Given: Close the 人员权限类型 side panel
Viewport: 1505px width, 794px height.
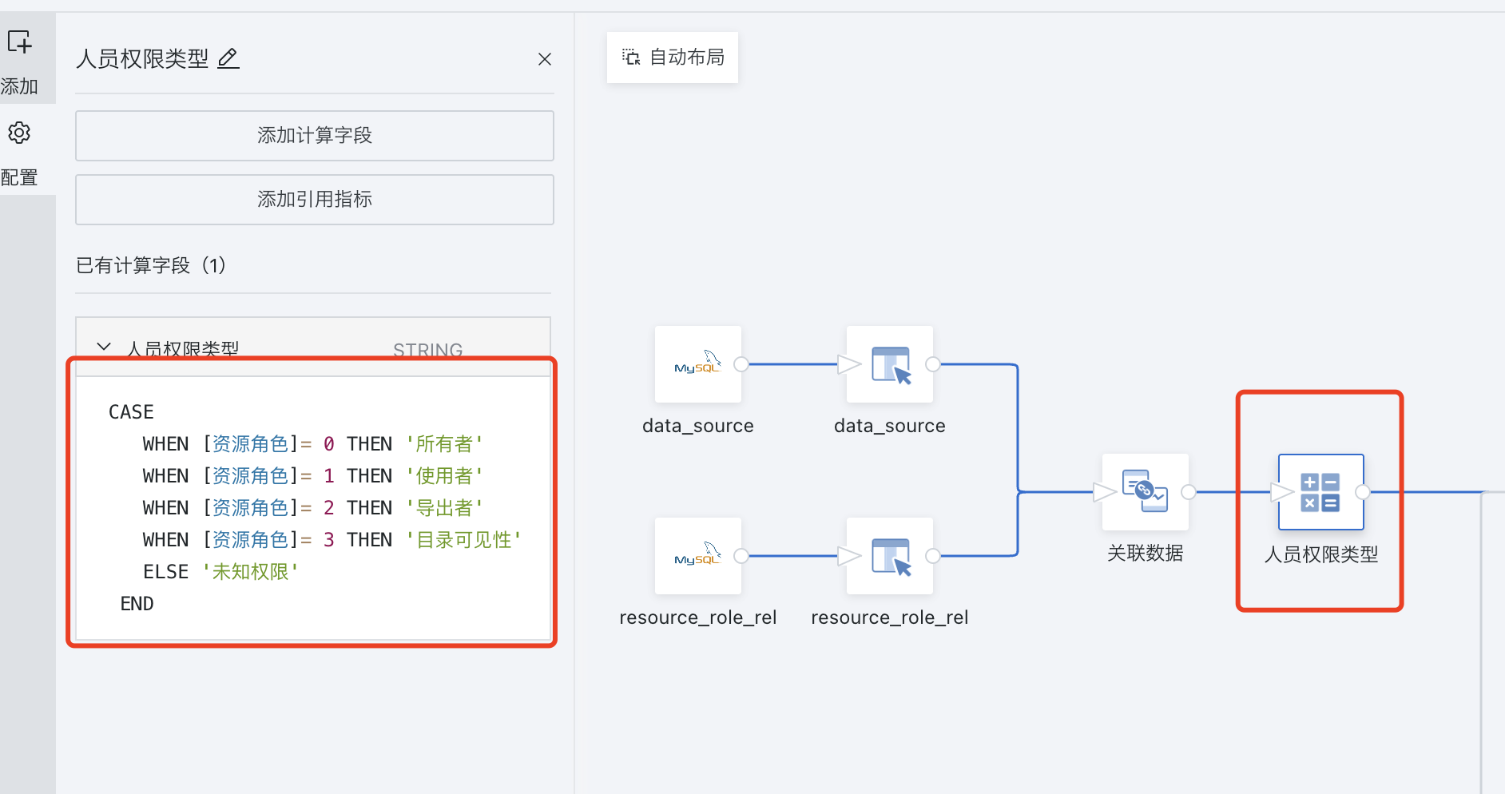Looking at the screenshot, I should (x=545, y=59).
